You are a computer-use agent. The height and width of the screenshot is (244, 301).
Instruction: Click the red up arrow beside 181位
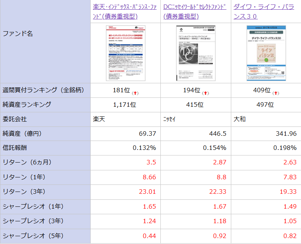[x=135, y=93]
